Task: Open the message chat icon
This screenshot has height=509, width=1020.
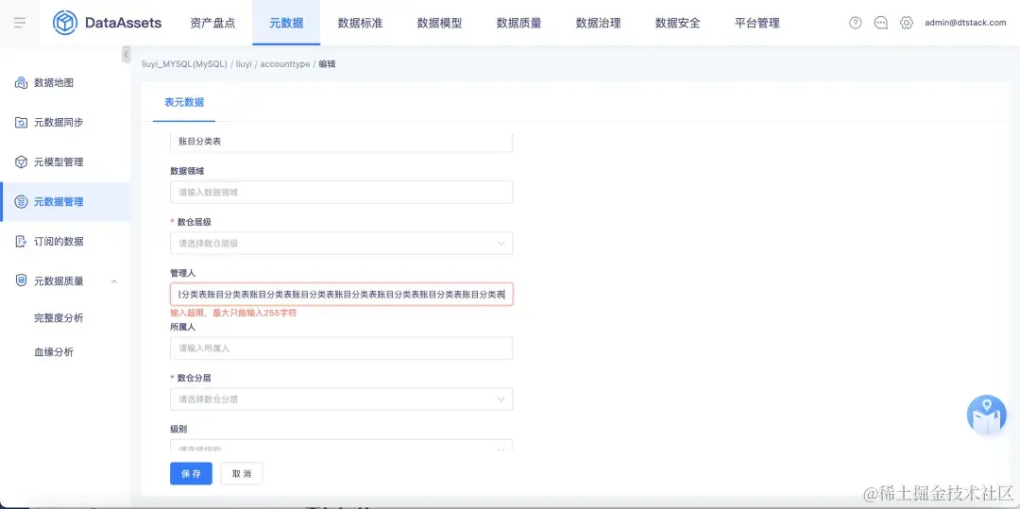Action: [x=881, y=23]
